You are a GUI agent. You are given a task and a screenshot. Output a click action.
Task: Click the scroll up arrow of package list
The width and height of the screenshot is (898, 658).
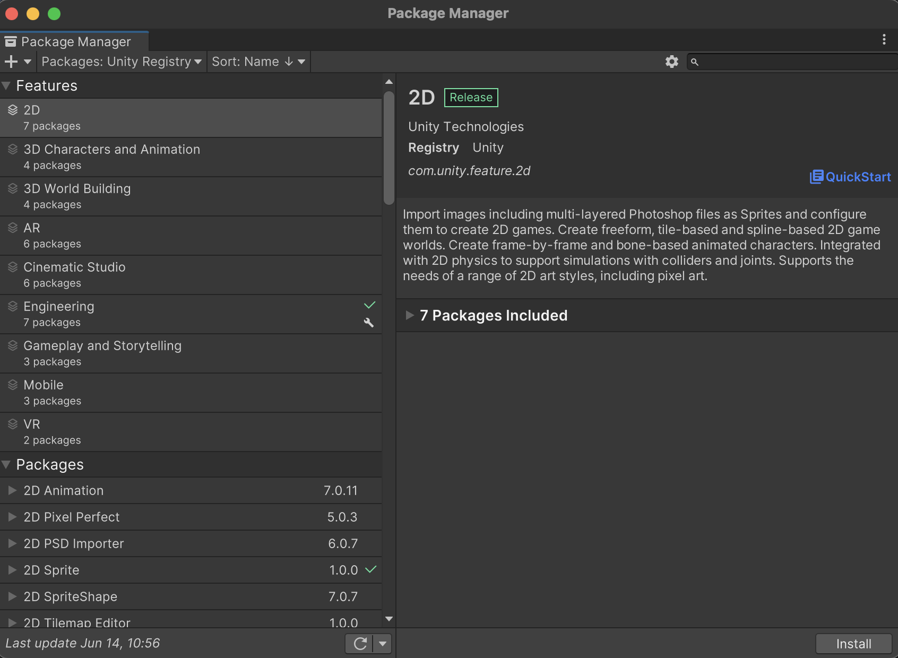(x=389, y=82)
